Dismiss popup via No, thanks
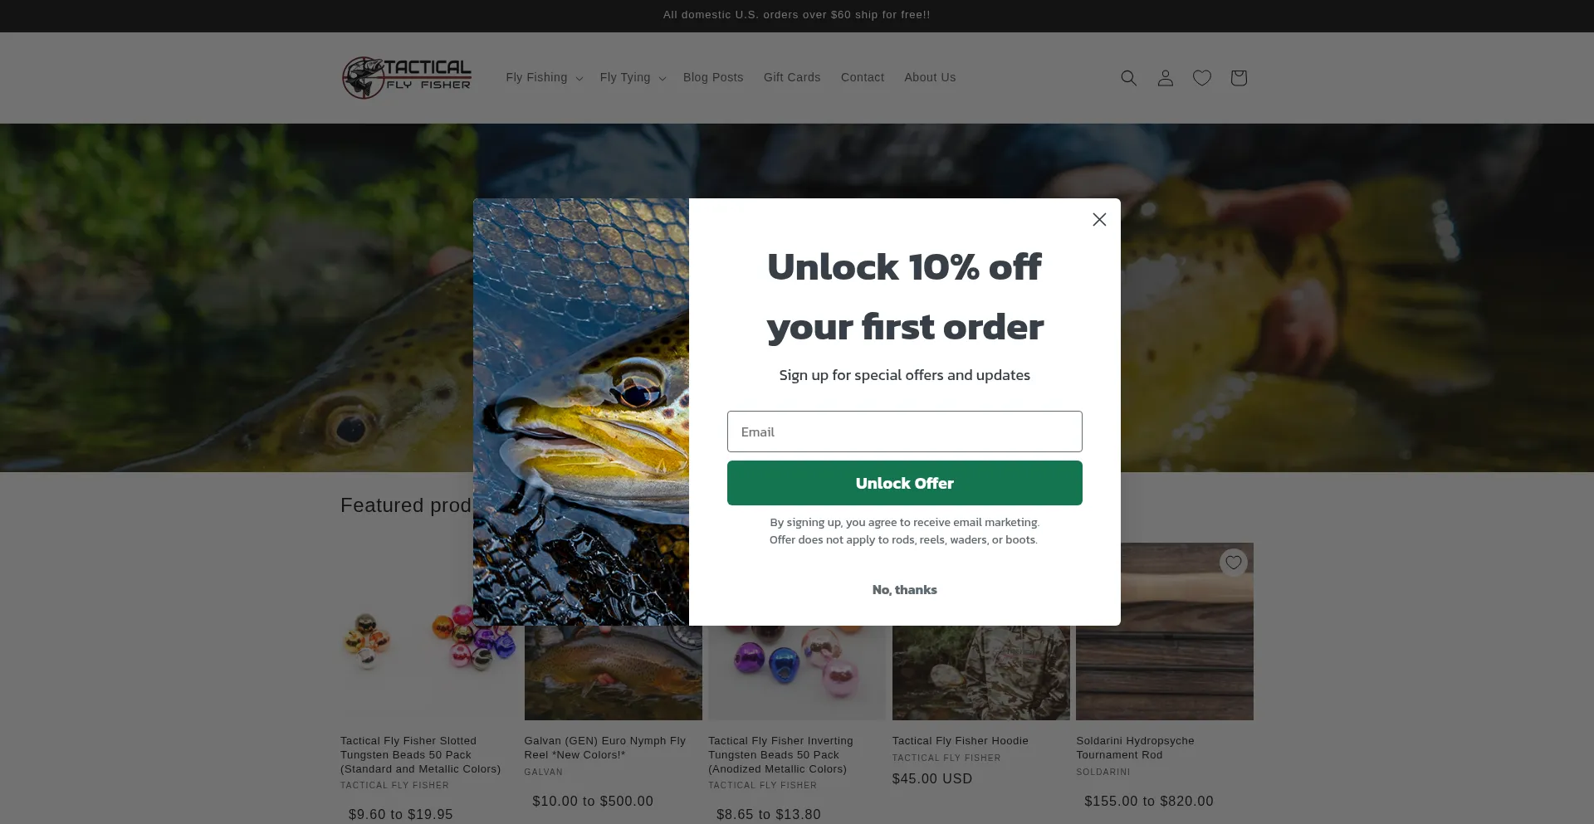This screenshot has width=1594, height=824. (x=905, y=590)
